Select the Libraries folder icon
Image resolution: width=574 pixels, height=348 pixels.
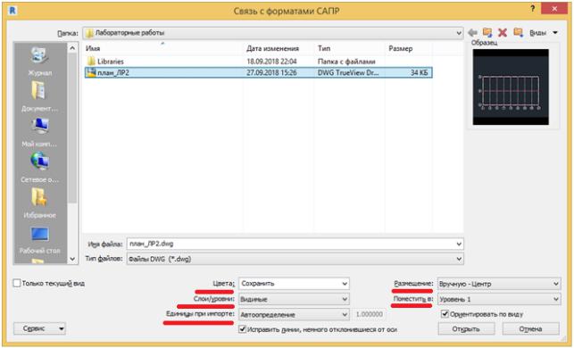[x=91, y=61]
